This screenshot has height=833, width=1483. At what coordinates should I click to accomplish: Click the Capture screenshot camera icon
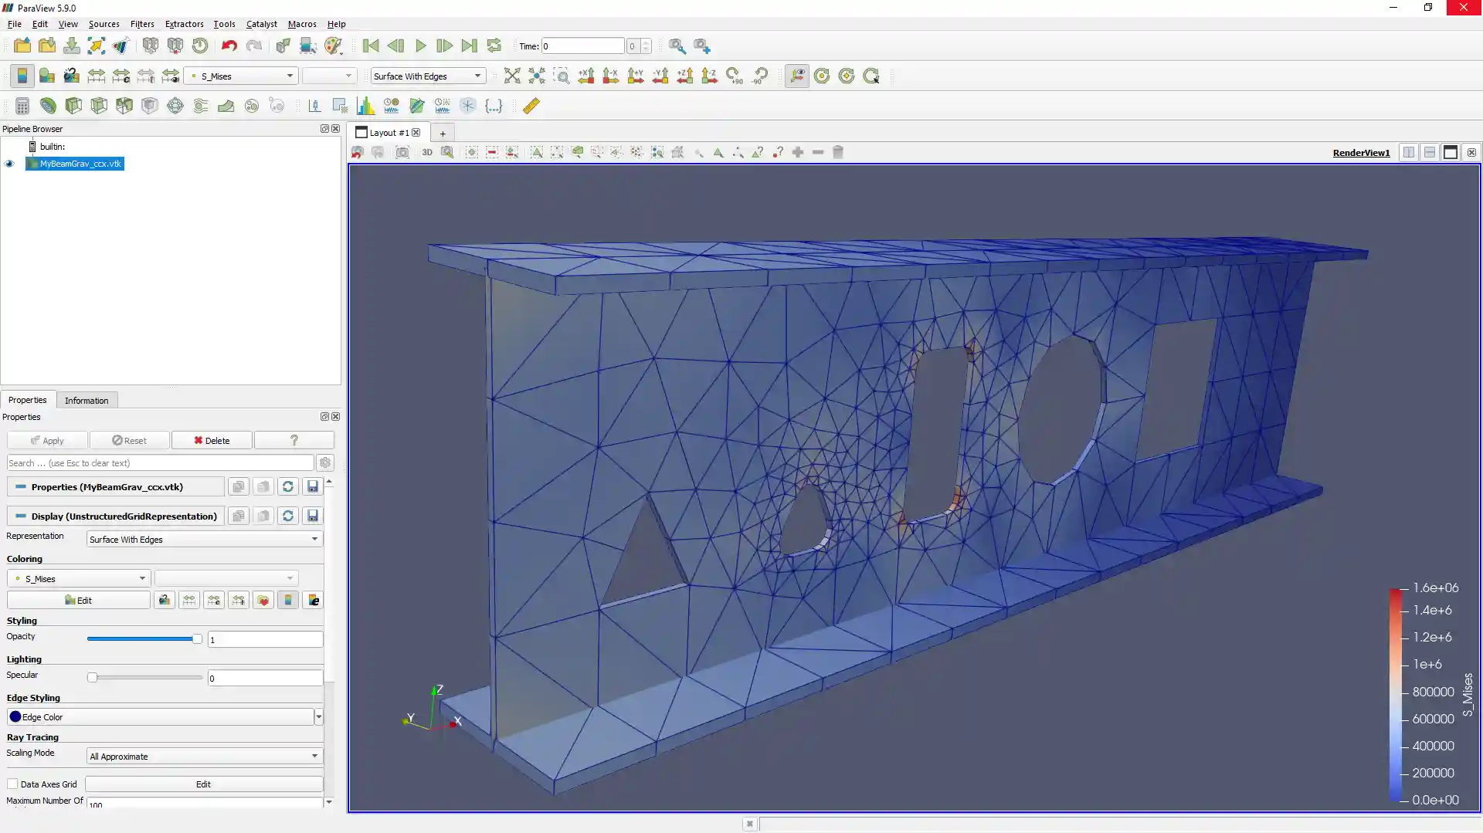pyautogui.click(x=402, y=153)
